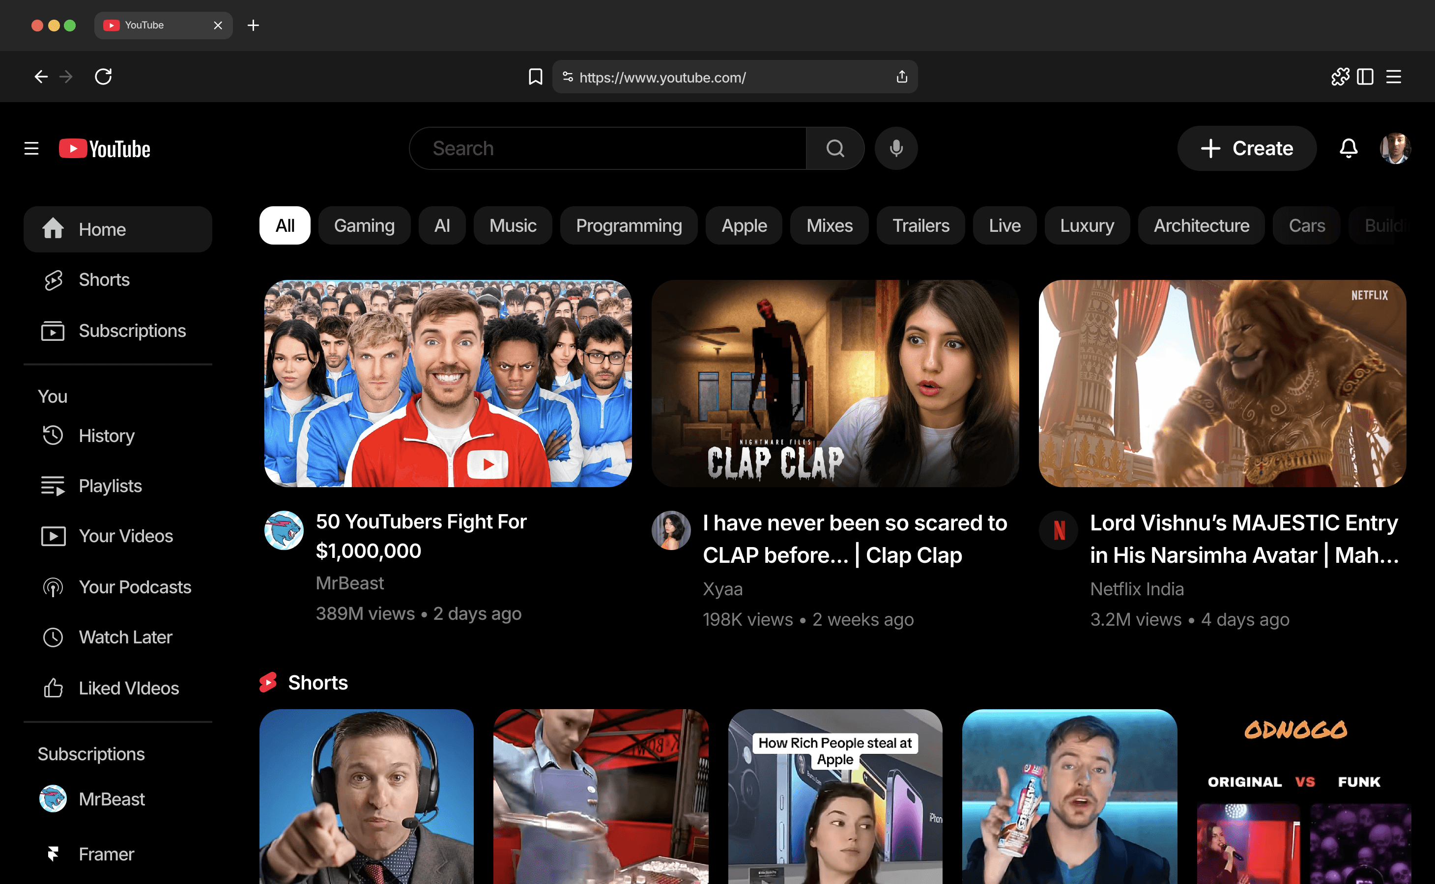Open a new browser tab
The width and height of the screenshot is (1435, 884).
pyautogui.click(x=253, y=25)
